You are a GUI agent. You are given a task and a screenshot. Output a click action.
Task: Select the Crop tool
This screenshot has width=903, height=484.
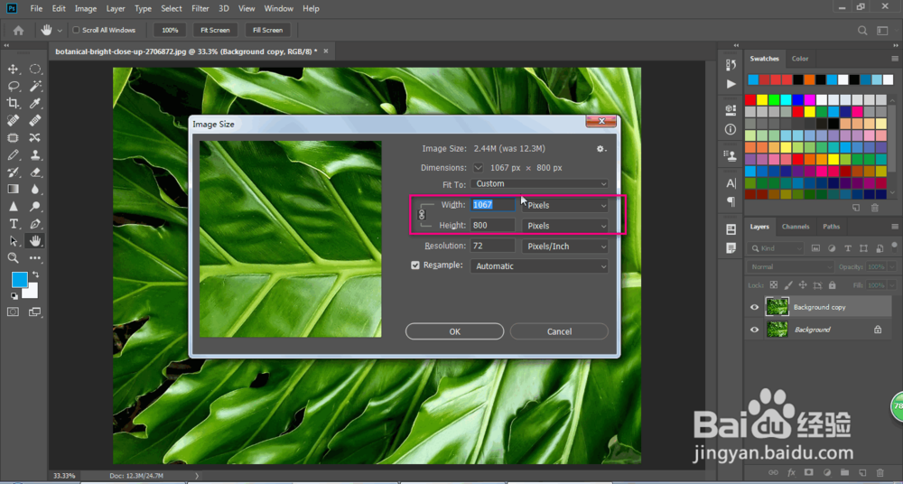[x=13, y=103]
